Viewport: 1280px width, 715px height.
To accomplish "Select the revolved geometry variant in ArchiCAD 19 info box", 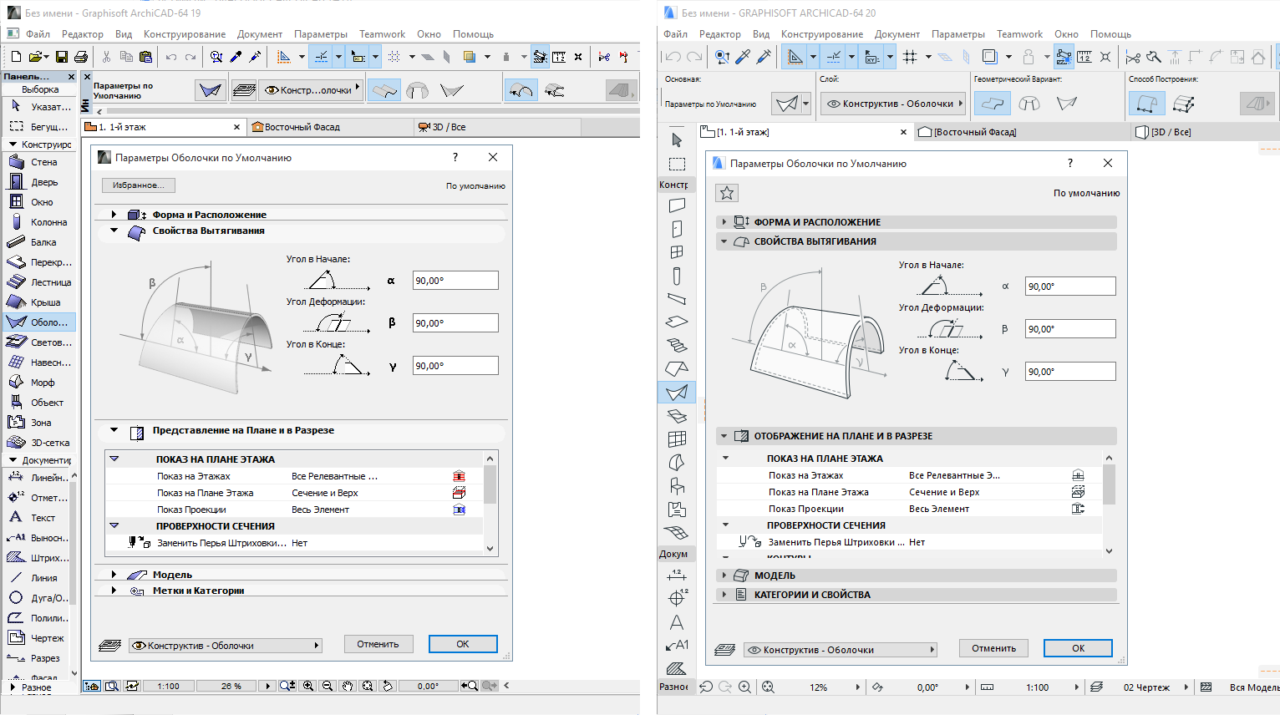I will [x=418, y=90].
